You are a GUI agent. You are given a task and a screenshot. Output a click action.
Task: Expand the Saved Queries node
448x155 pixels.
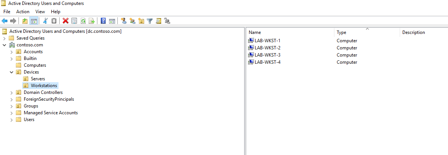(4, 38)
